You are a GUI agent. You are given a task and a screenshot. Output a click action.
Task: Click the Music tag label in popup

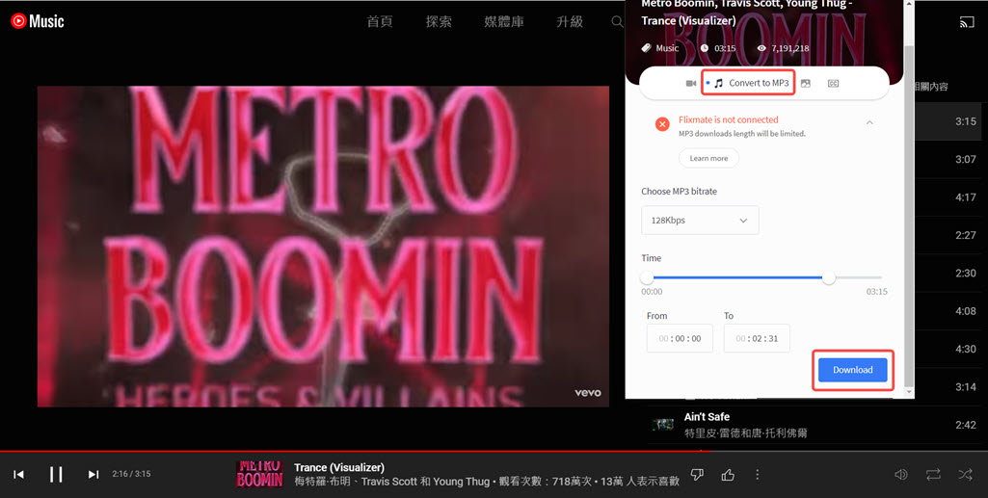click(667, 48)
